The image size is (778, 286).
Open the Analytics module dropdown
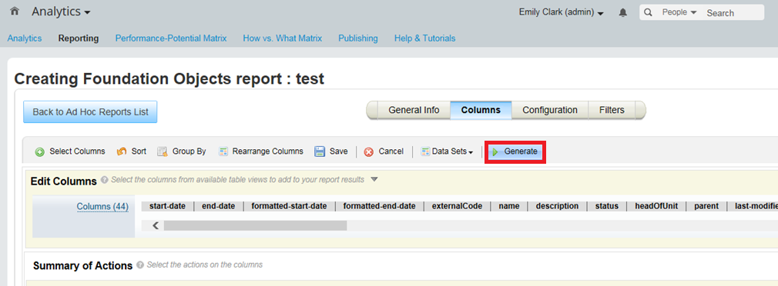point(61,12)
